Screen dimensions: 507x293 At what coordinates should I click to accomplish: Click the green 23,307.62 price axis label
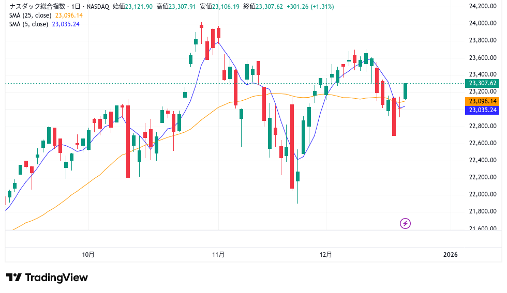[483, 83]
